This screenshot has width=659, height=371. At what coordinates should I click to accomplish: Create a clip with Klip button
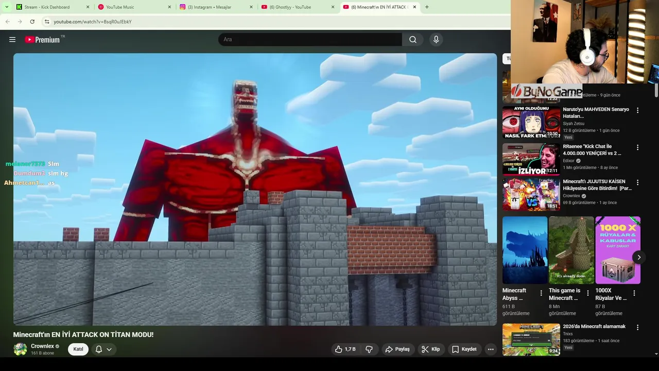(x=430, y=349)
